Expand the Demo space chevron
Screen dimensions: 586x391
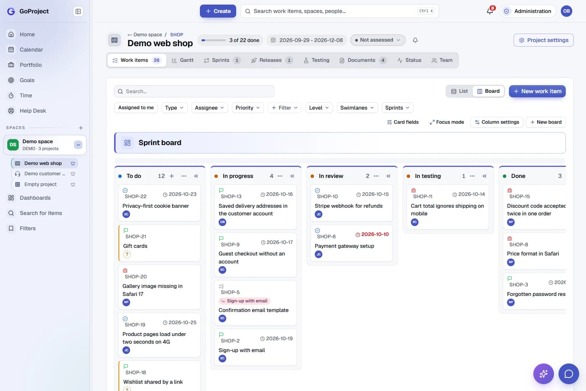click(78, 145)
